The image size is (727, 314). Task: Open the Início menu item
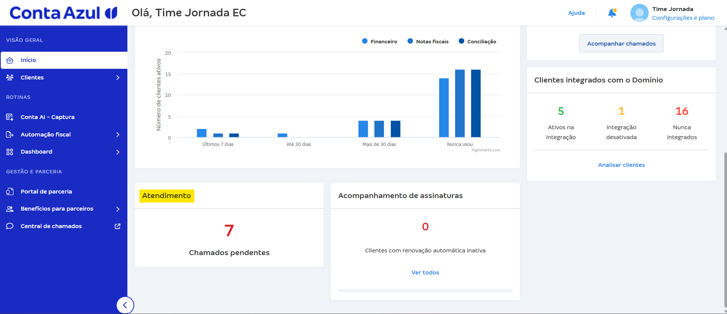(64, 60)
